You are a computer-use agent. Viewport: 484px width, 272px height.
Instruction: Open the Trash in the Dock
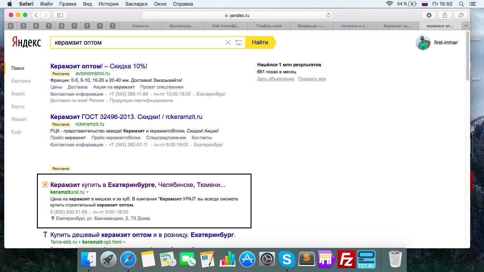pos(395,260)
